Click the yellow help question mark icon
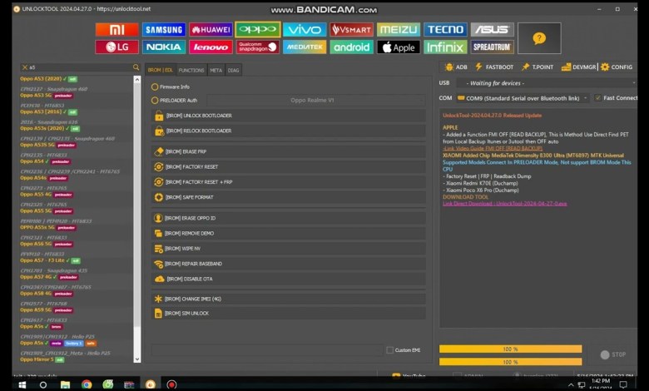This screenshot has height=391, width=649. click(539, 38)
